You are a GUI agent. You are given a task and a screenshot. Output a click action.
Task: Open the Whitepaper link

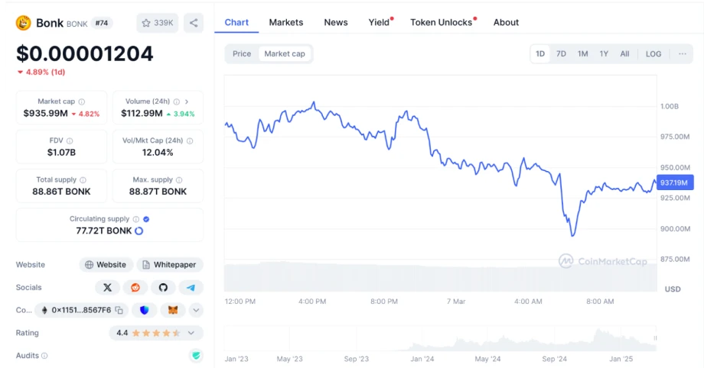pyautogui.click(x=170, y=264)
